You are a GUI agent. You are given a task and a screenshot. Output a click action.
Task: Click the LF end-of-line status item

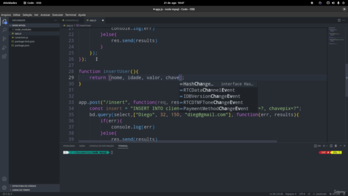click(309, 194)
